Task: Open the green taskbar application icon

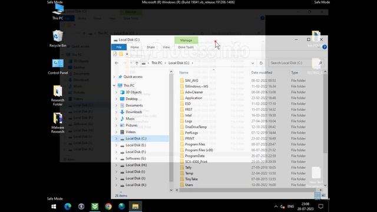Action: [95, 207]
